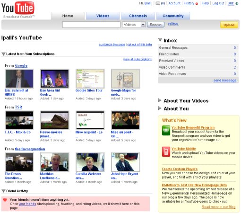Open Mise au point - Le thumbnail
This screenshot has width=241, height=214.
(90, 120)
